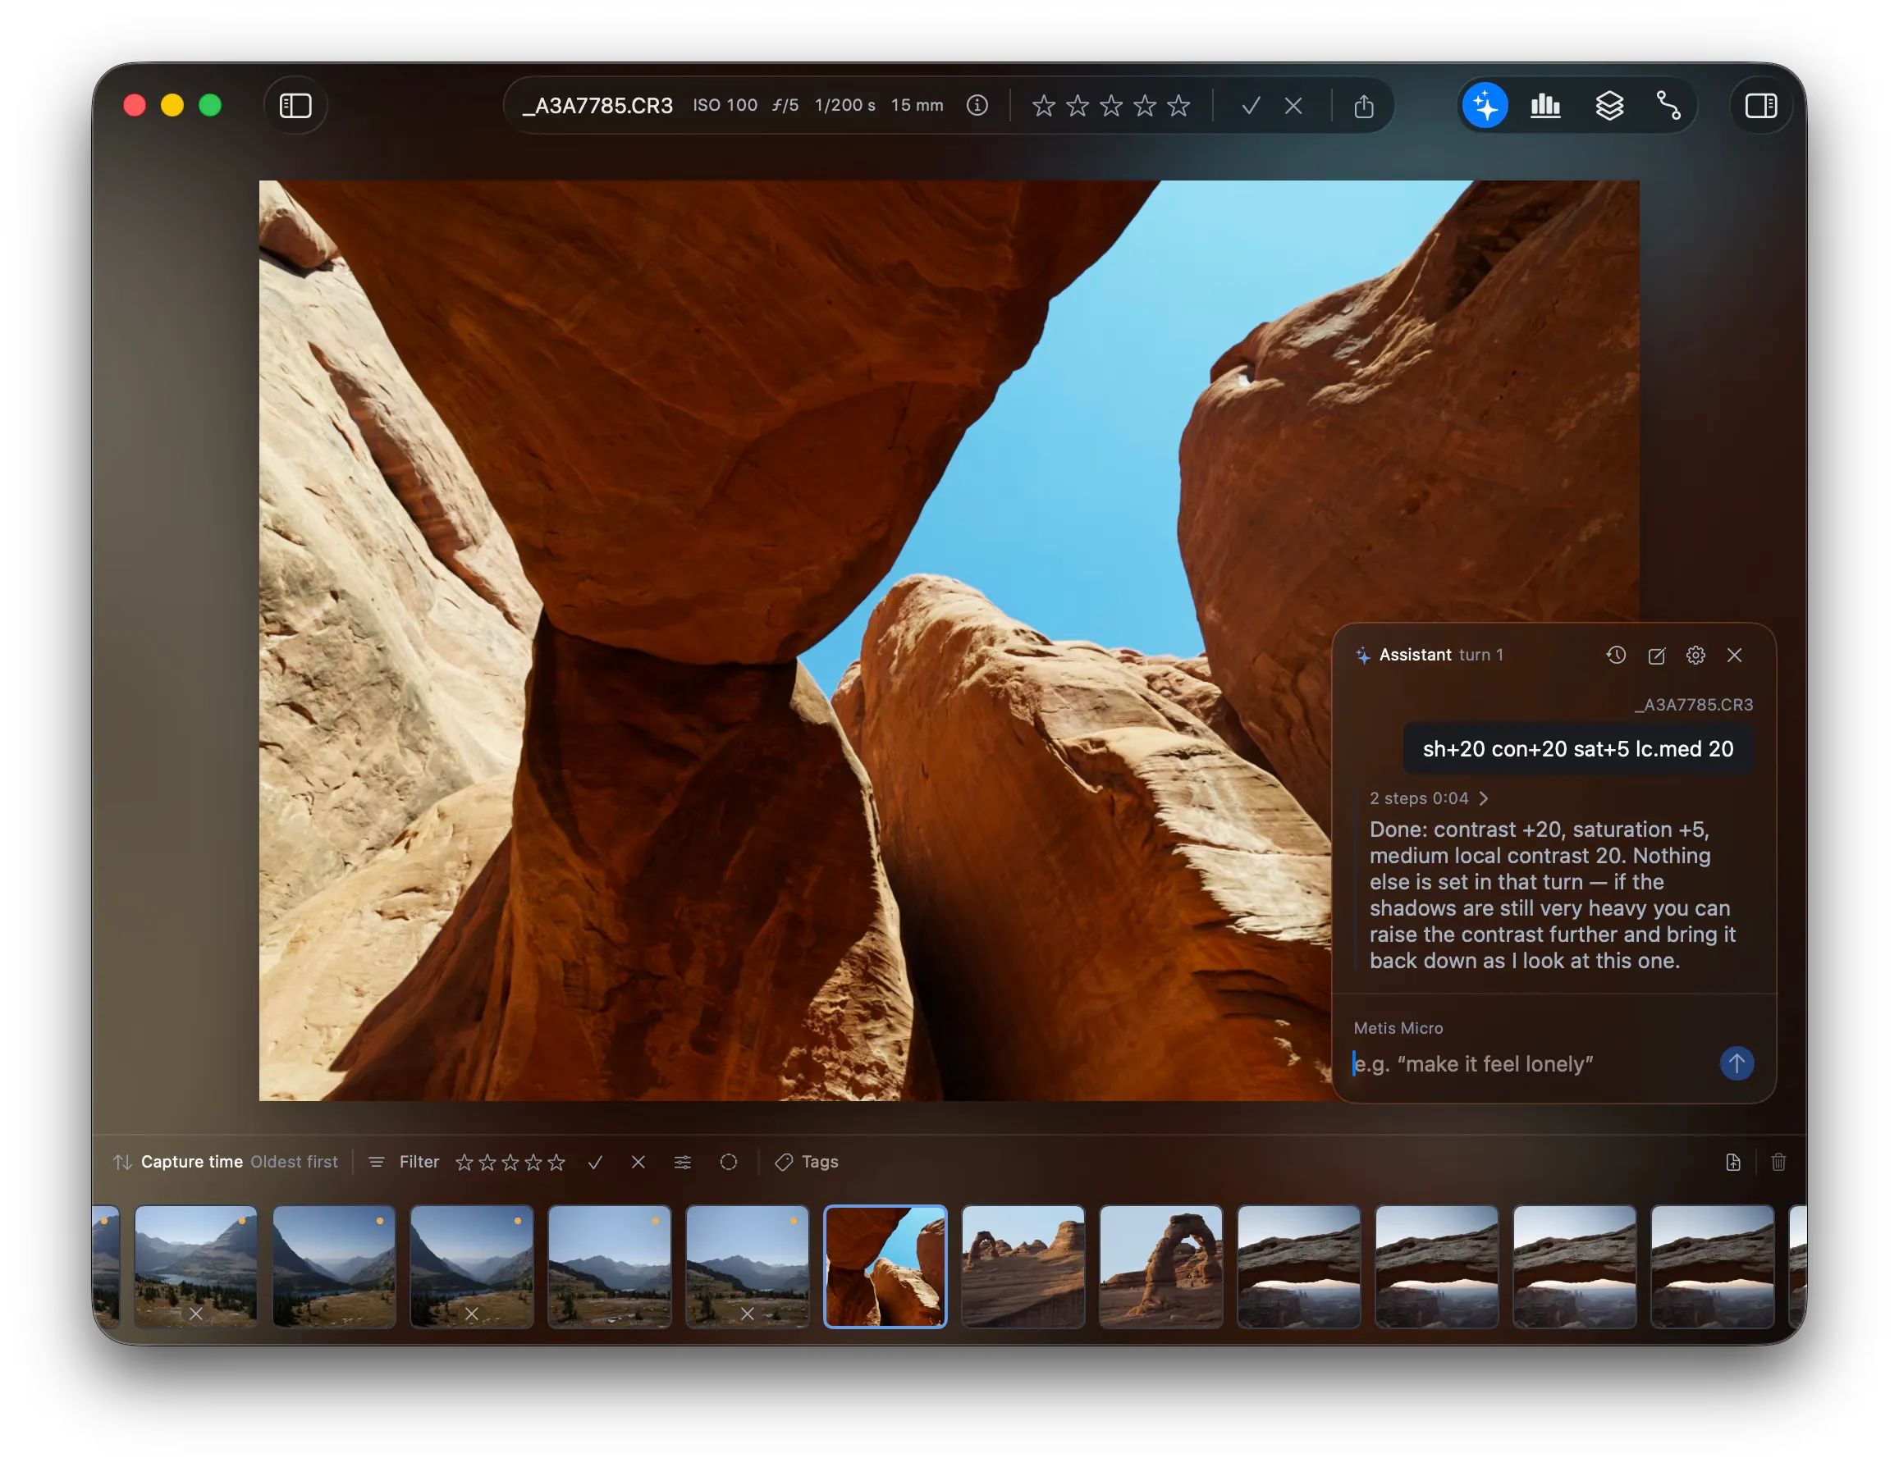Screen dimensions: 1899x1467
Task: Filter by circle marker icon
Action: (x=729, y=1163)
